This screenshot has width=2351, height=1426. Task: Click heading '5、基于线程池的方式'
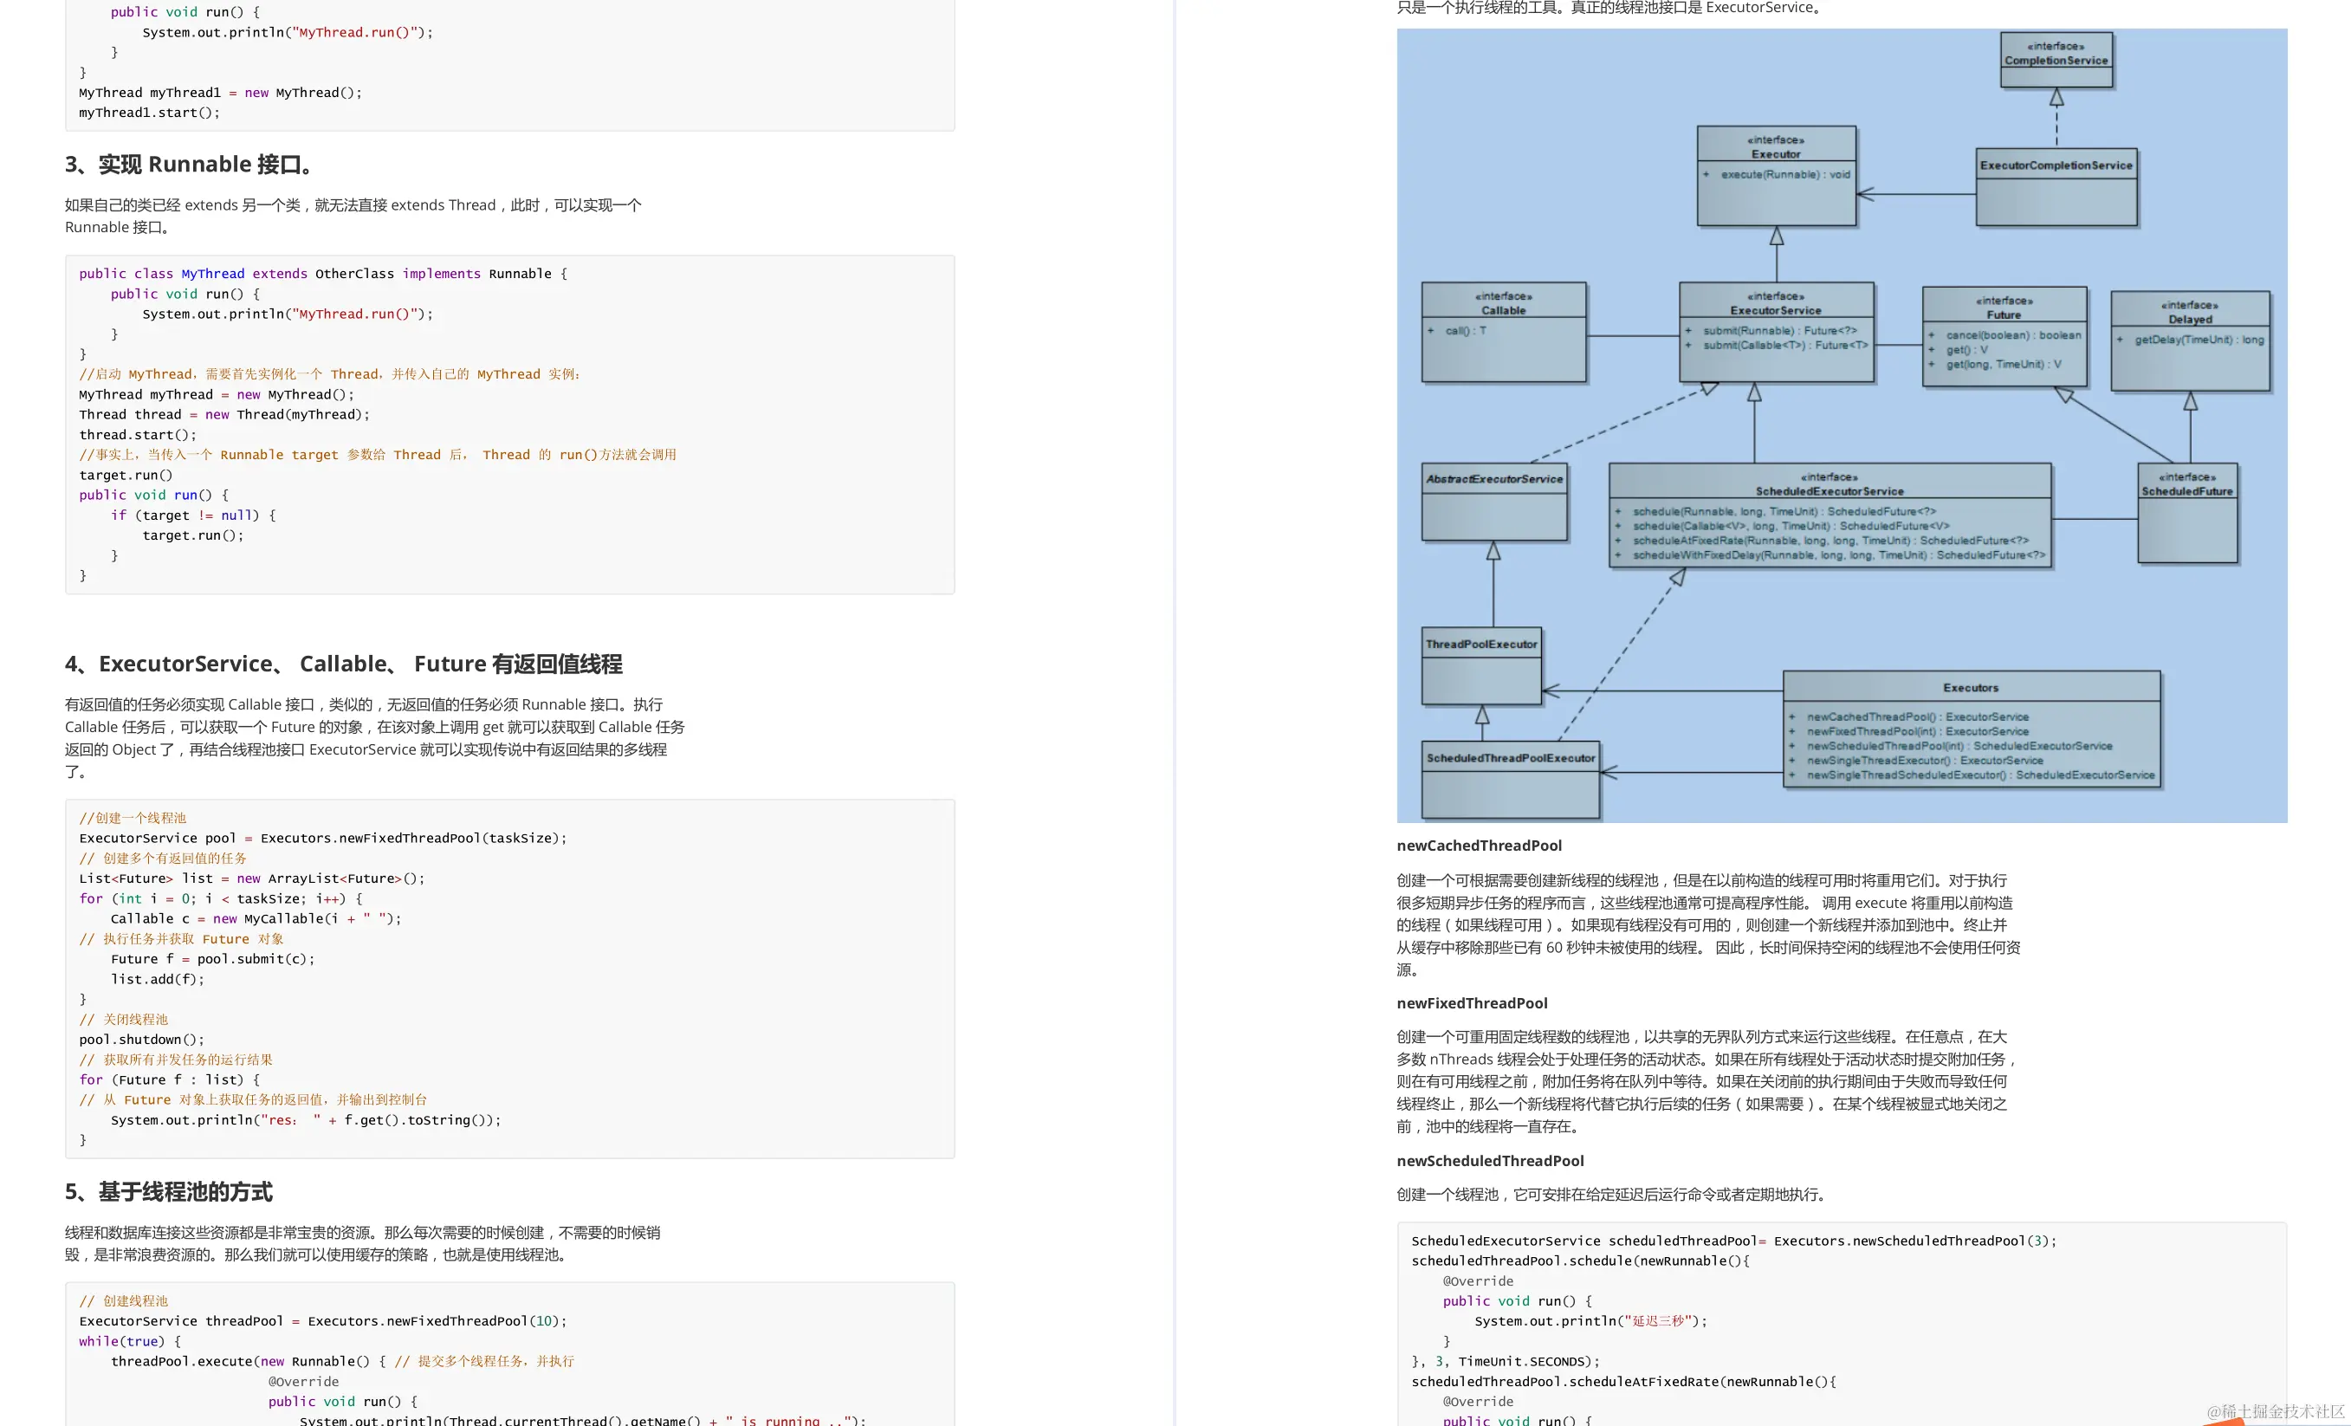(x=169, y=1191)
